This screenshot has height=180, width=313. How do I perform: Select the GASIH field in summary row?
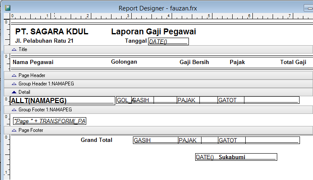click(x=156, y=140)
